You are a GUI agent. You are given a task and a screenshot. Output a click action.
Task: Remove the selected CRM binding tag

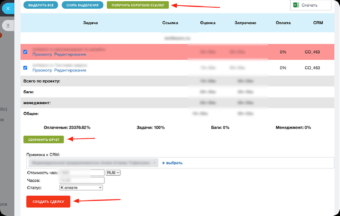154,163
